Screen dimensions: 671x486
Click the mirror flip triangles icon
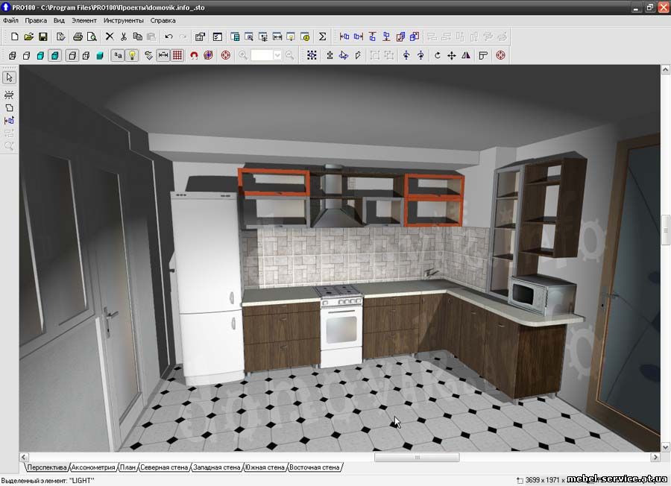pyautogui.click(x=466, y=55)
